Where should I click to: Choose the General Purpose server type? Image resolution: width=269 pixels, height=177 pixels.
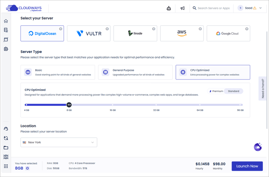click(x=135, y=72)
